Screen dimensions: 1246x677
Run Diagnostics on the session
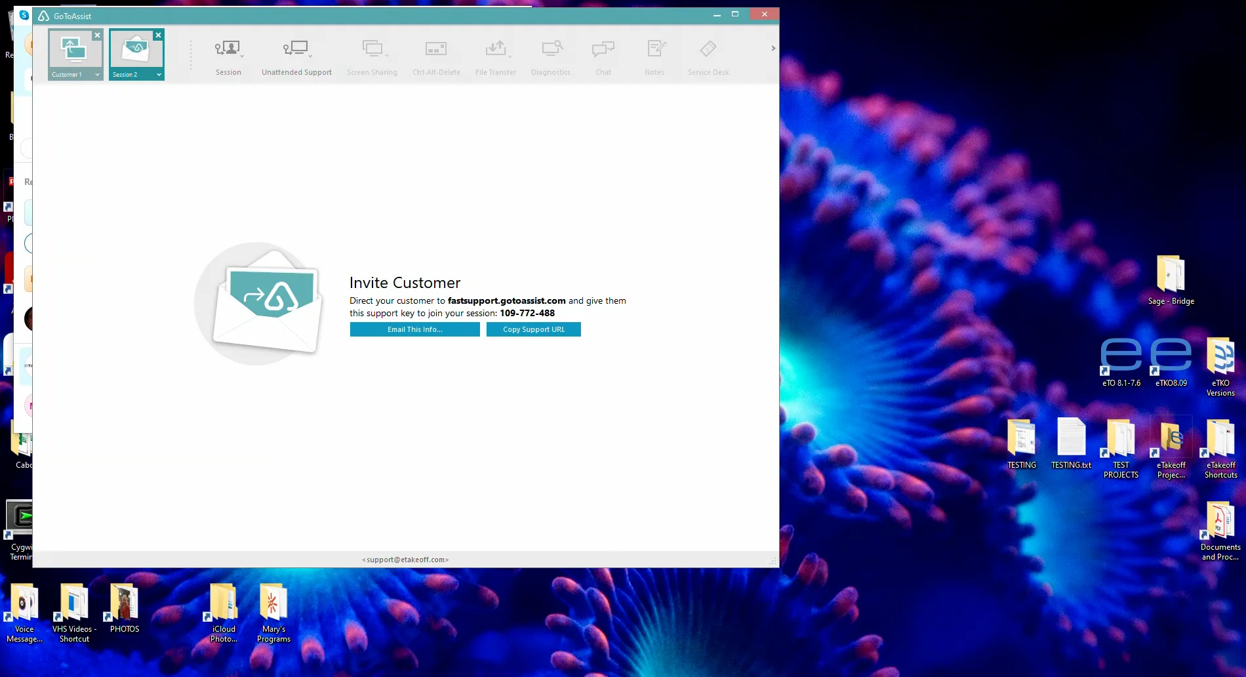tap(551, 56)
